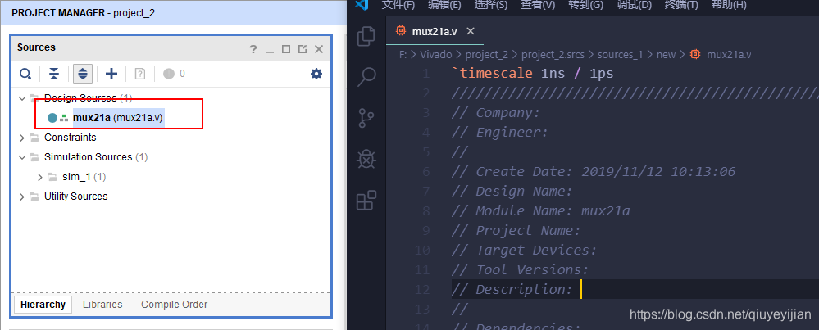Image resolution: width=819 pixels, height=330 pixels.
Task: Expand the Utility Sources folder
Action: point(22,197)
